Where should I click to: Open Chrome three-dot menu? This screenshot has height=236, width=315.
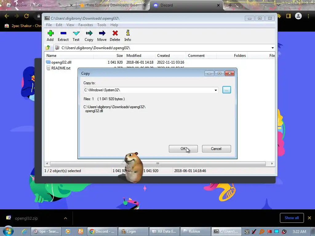click(308, 16)
